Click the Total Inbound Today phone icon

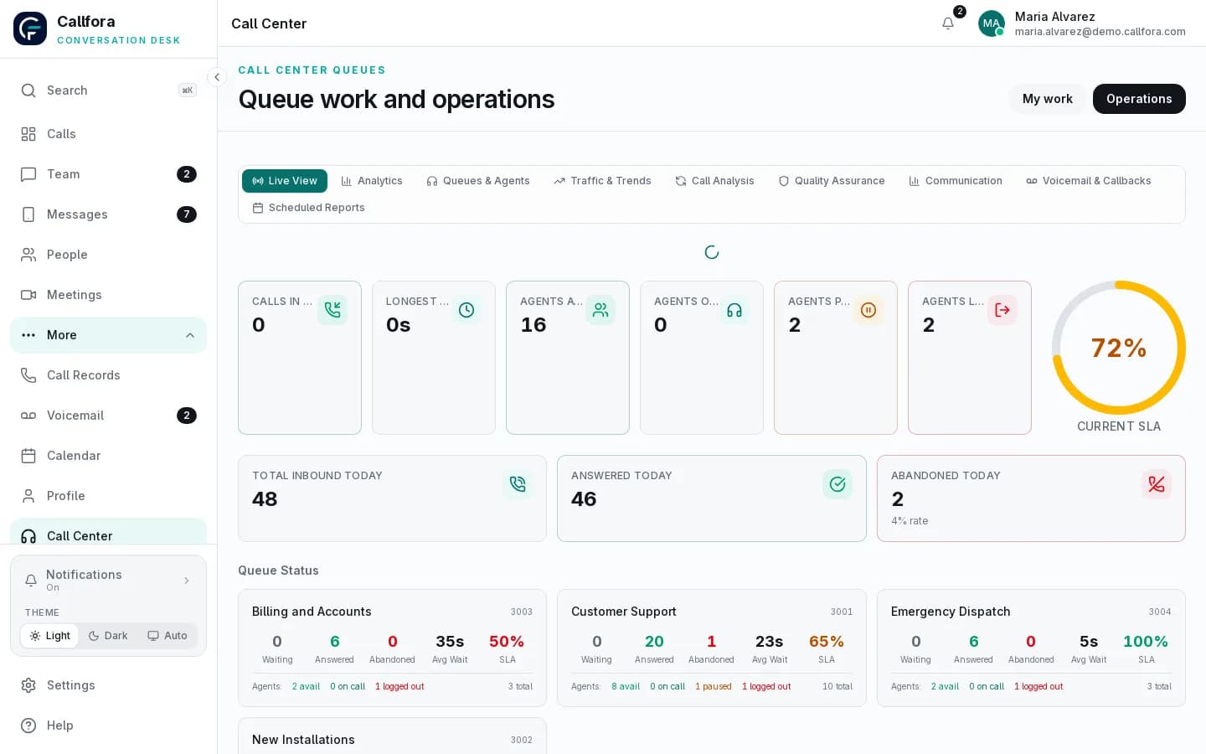518,484
